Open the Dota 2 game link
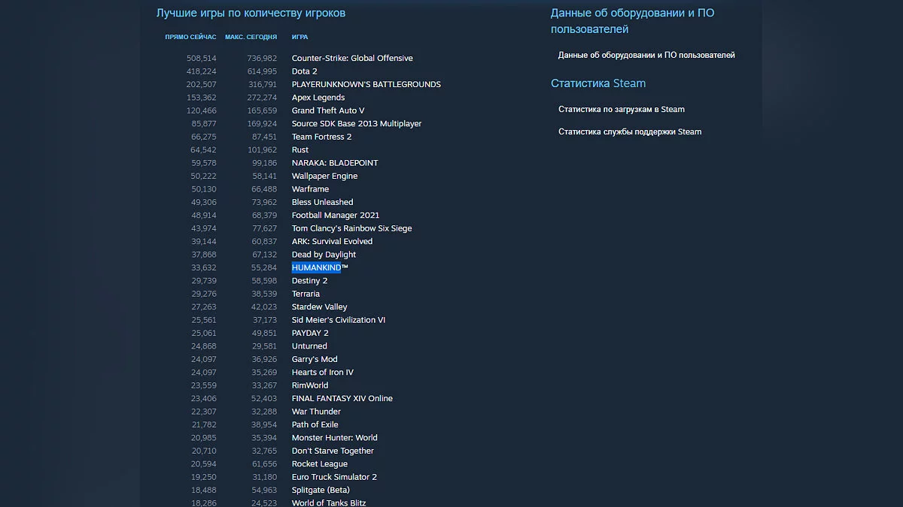 tap(305, 71)
